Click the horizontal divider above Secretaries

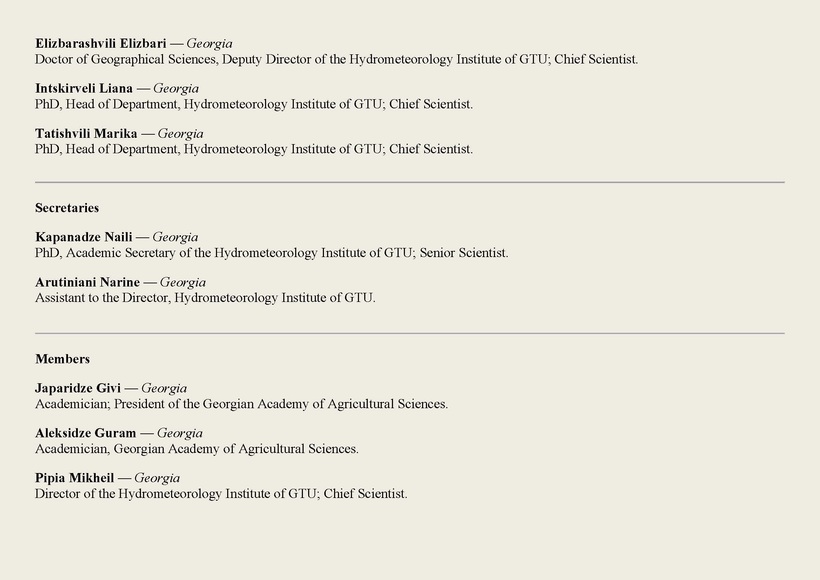(409, 182)
